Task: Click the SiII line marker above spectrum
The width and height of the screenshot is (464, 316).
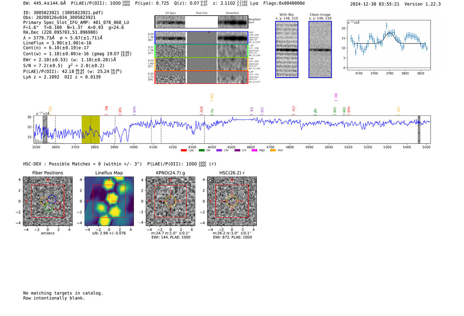Action: [120, 111]
